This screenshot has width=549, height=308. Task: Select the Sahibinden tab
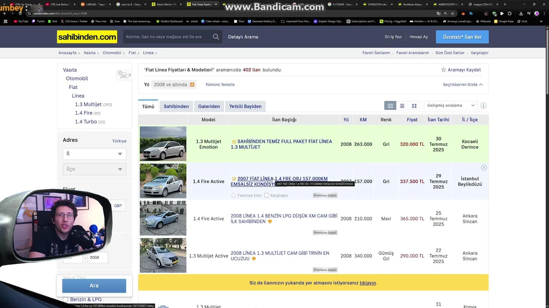176,107
